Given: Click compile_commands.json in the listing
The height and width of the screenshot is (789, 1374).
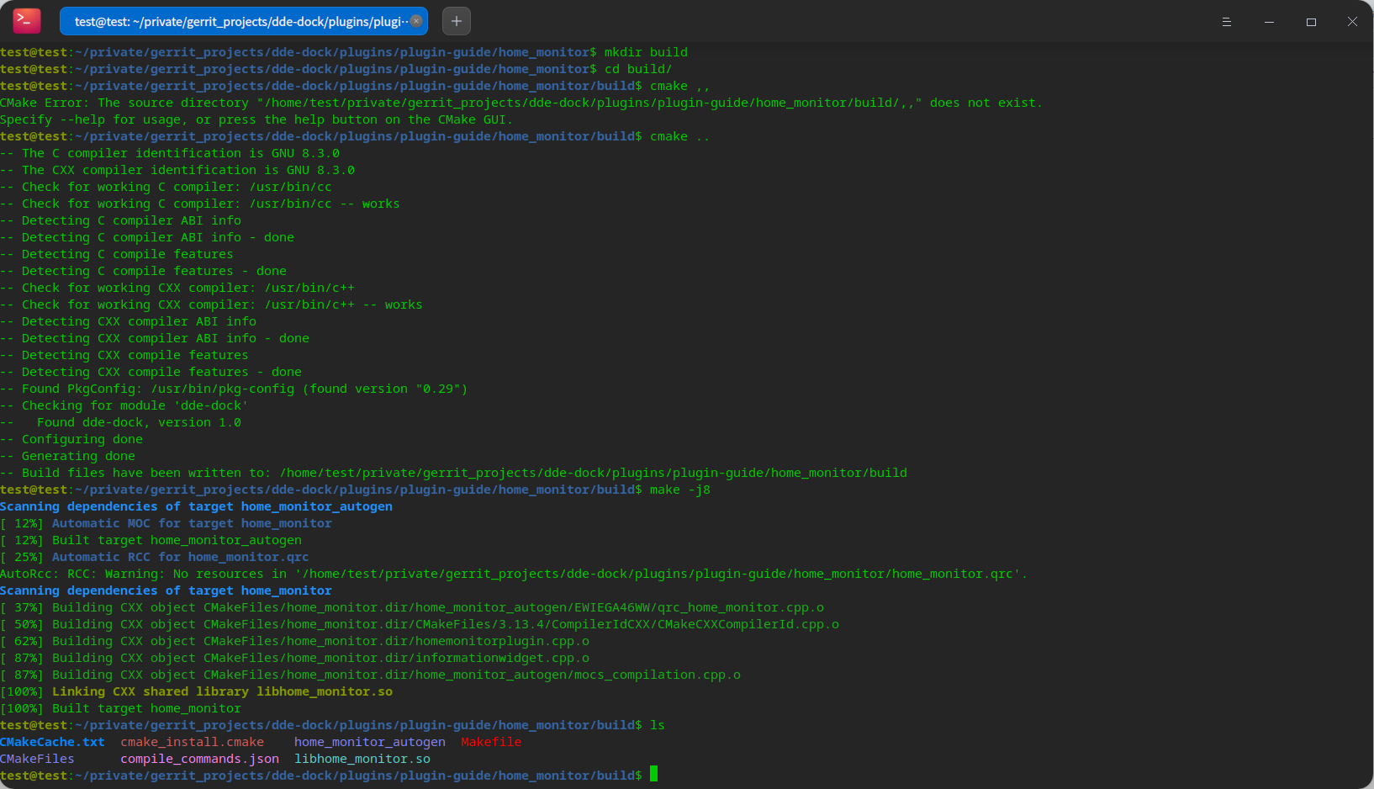Looking at the screenshot, I should [x=199, y=759].
